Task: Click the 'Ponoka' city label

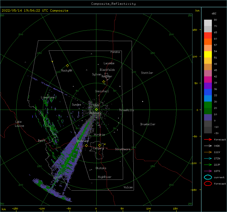Action: pos(115,52)
